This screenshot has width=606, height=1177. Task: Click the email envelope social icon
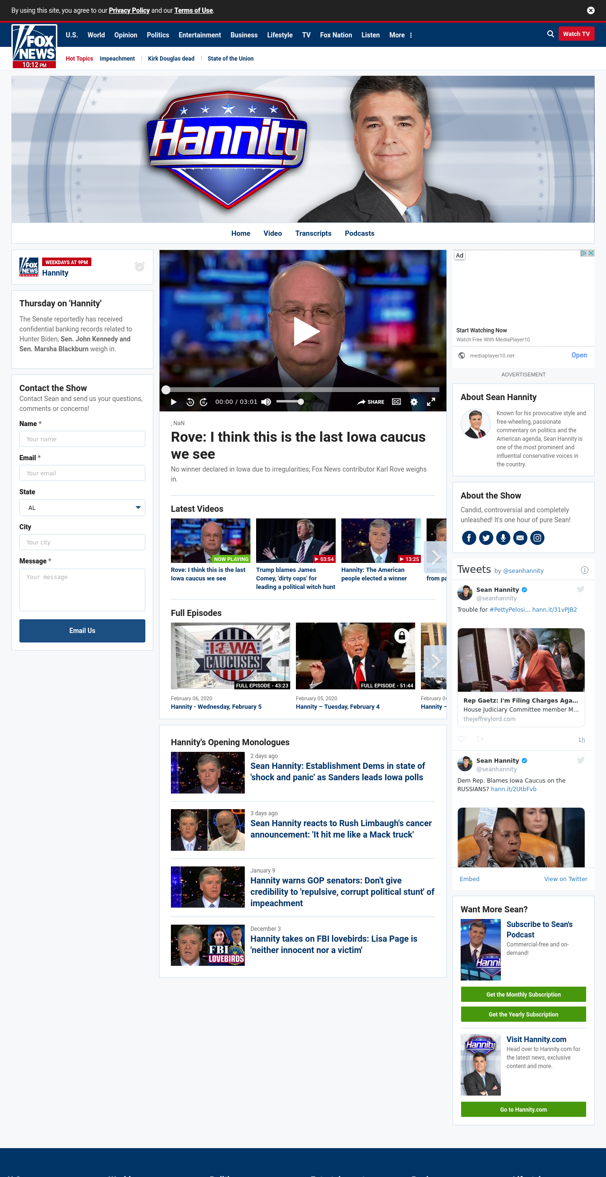520,538
